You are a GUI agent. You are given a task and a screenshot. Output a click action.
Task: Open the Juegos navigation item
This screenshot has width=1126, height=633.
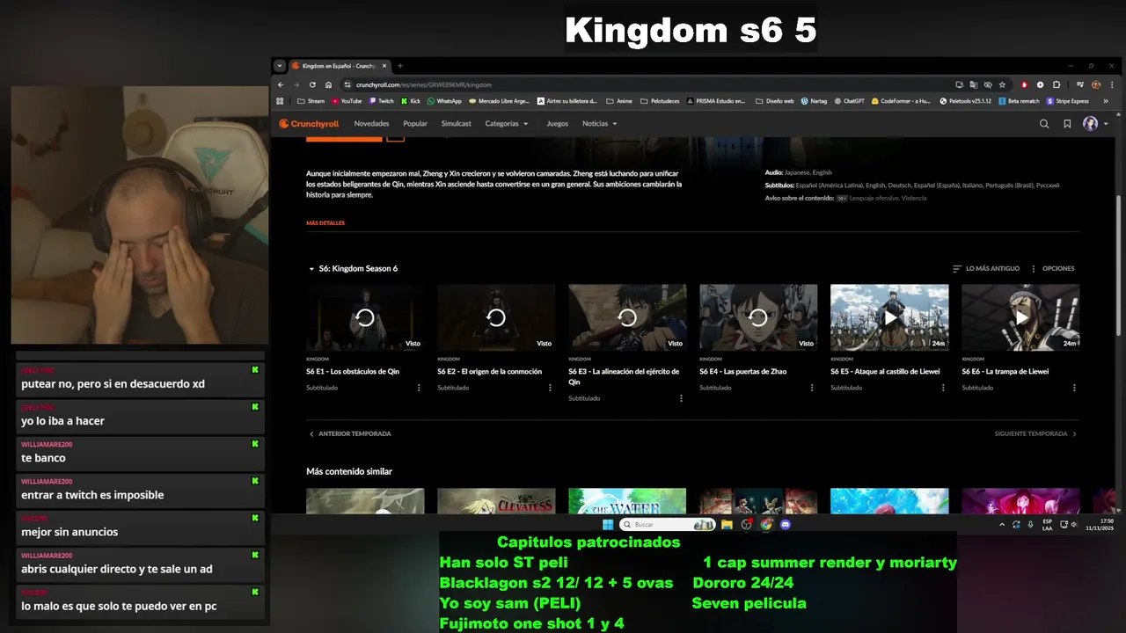click(x=558, y=124)
